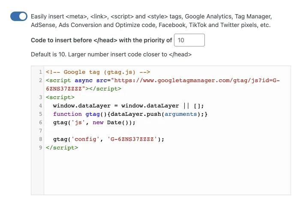Image resolution: width=303 pixels, height=199 pixels.
Task: Click line number 7 in the gutter
Action: [40, 131]
